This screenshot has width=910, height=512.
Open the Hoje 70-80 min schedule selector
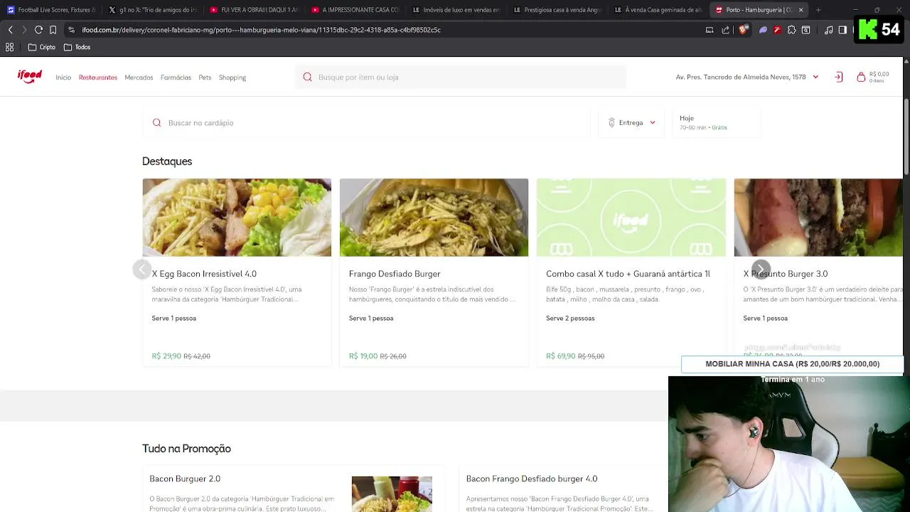point(716,122)
